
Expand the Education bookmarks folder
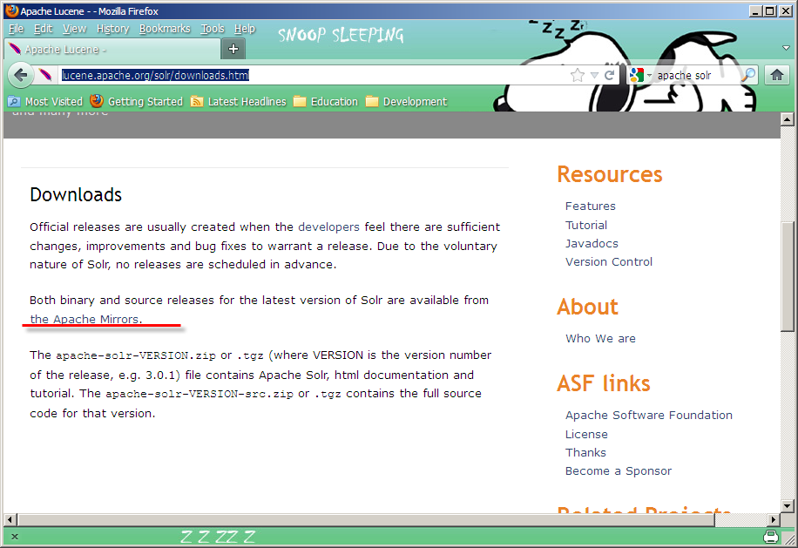pos(326,102)
